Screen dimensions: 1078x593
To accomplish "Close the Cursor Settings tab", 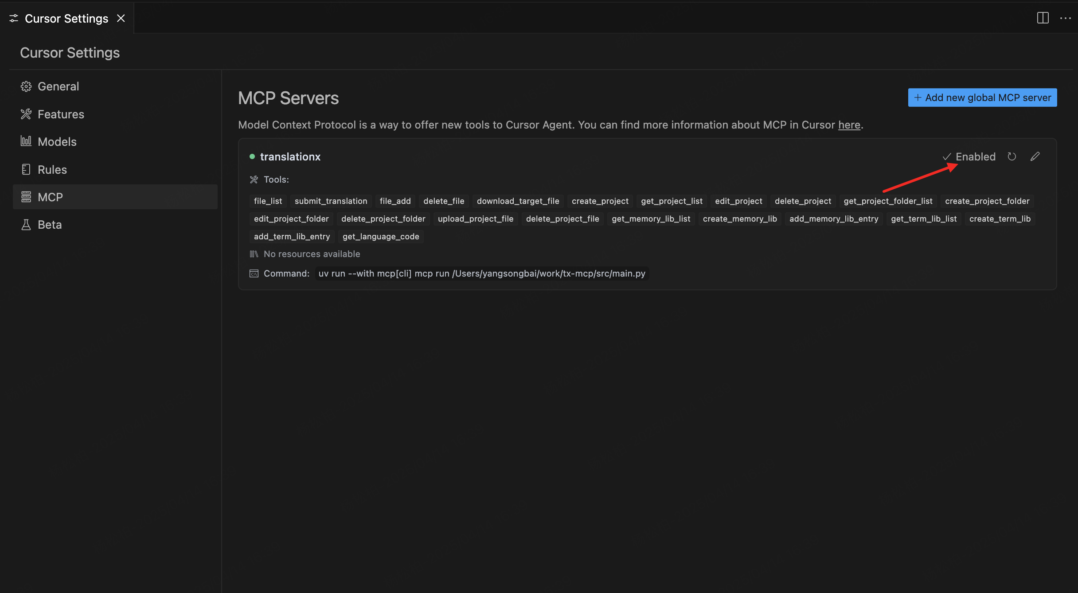I will (x=121, y=19).
